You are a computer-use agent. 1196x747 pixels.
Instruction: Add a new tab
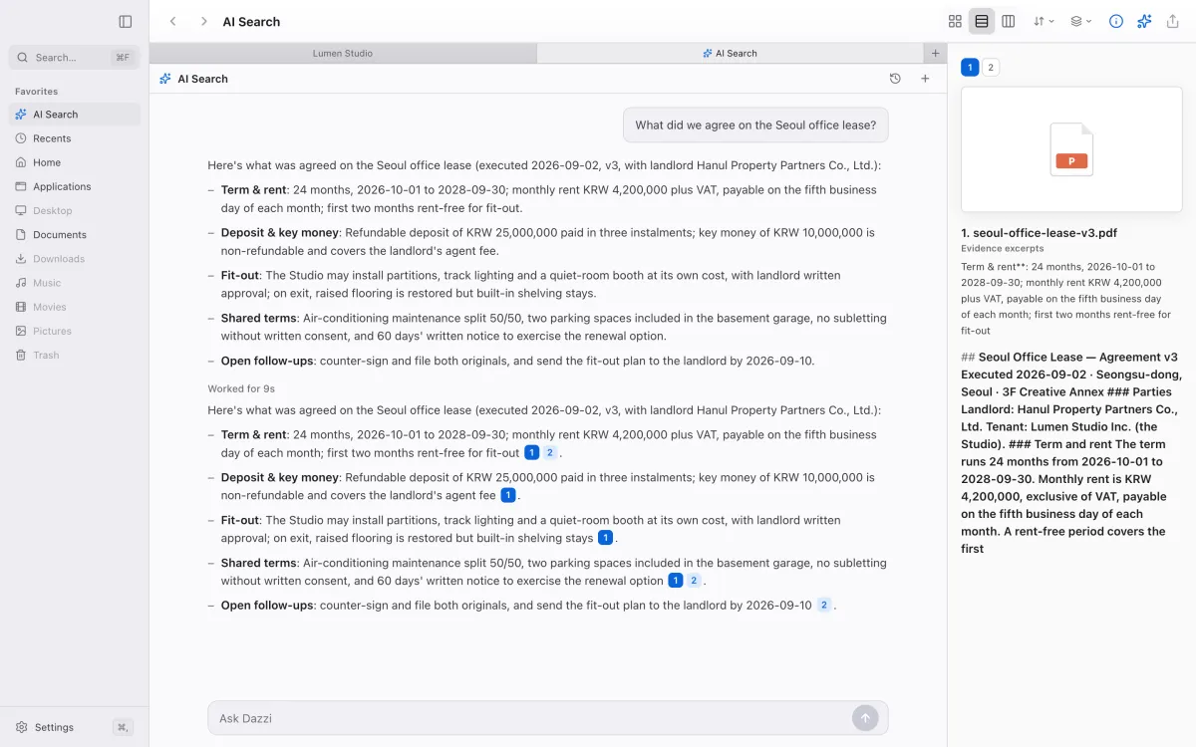pyautogui.click(x=935, y=54)
